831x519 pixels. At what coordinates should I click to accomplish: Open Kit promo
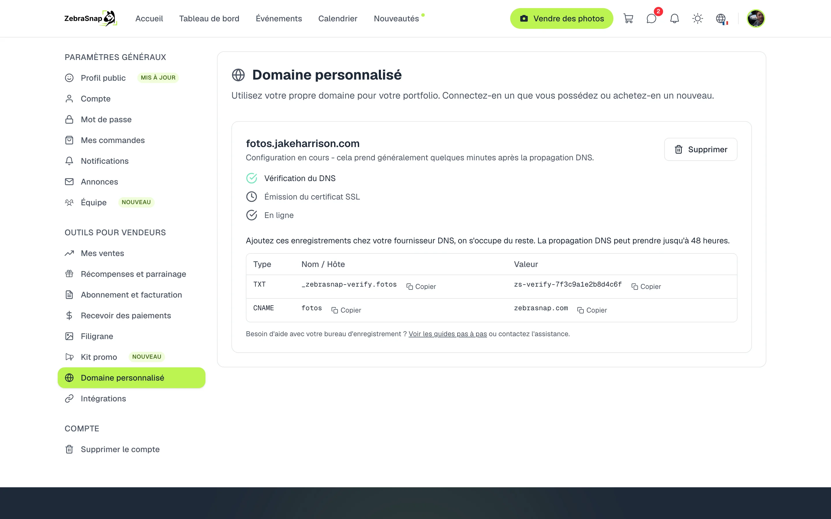pyautogui.click(x=132, y=357)
